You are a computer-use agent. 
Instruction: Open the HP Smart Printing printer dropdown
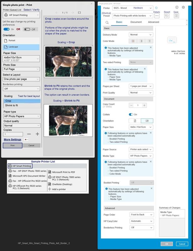(x=21, y=15)
